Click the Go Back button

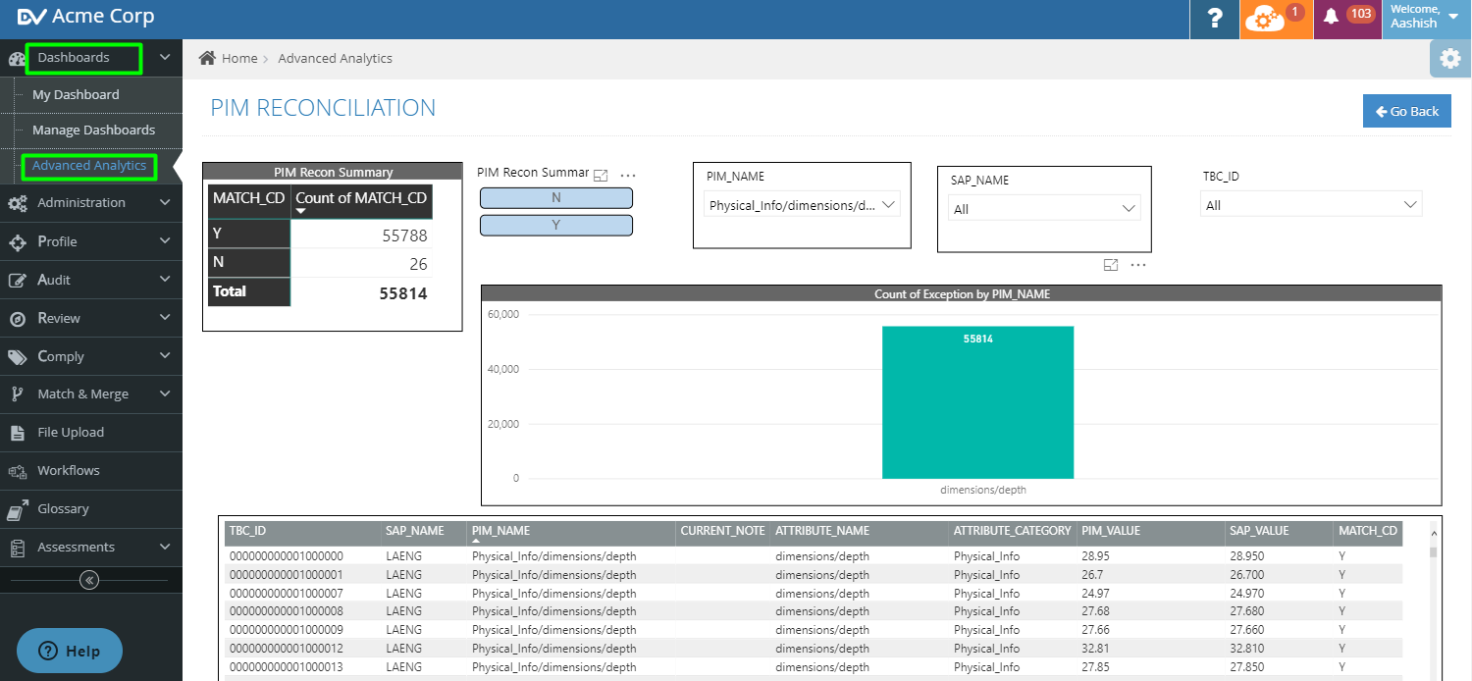tap(1407, 111)
